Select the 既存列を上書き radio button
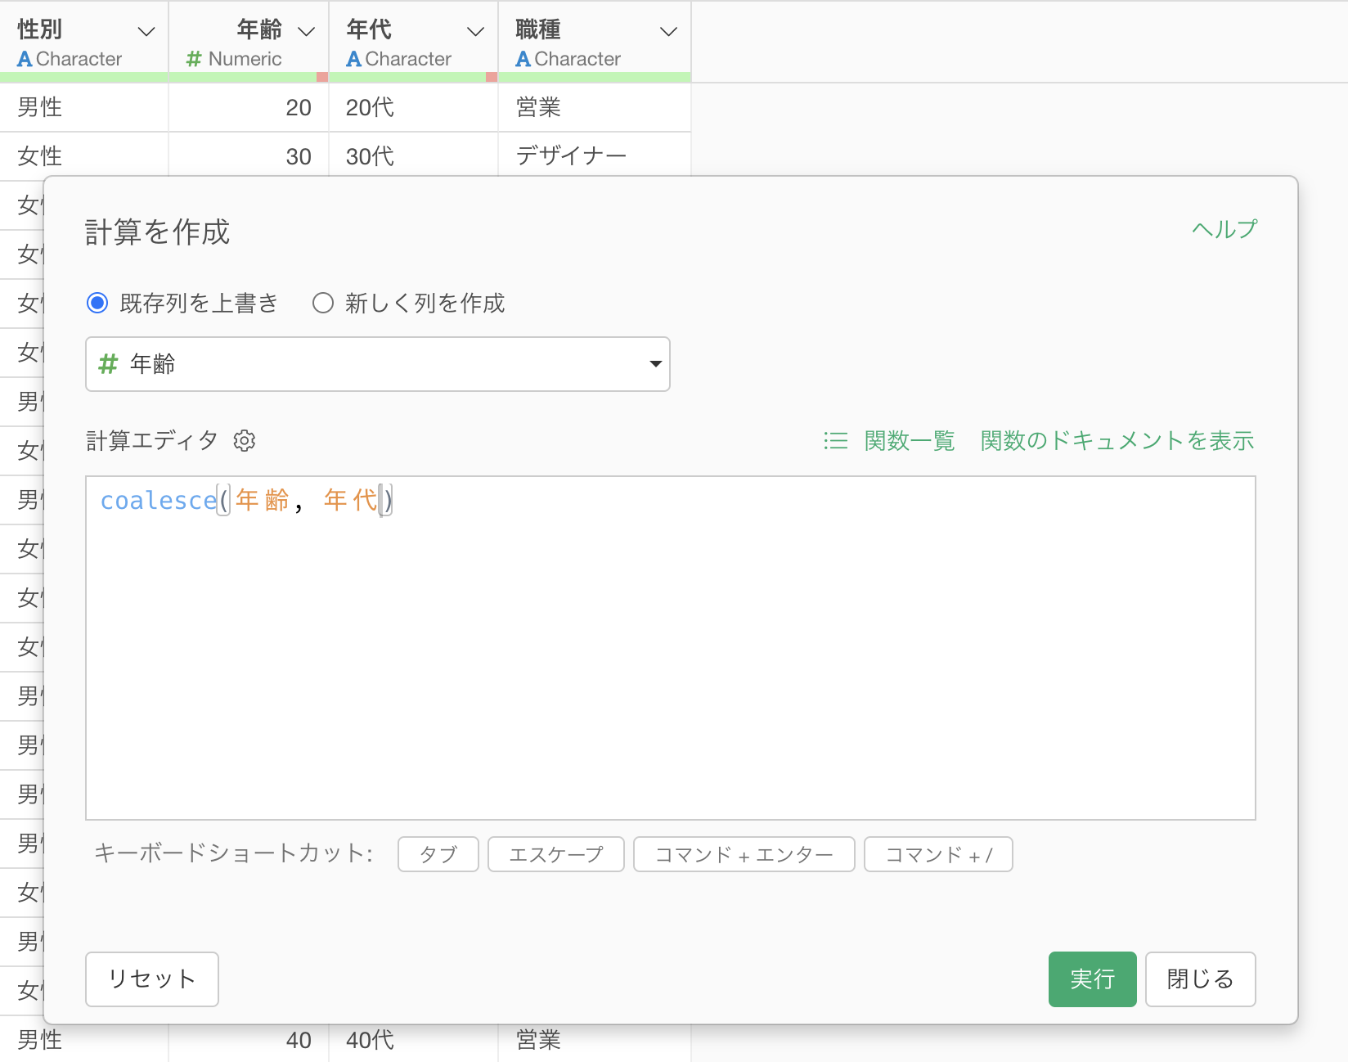 click(x=97, y=304)
